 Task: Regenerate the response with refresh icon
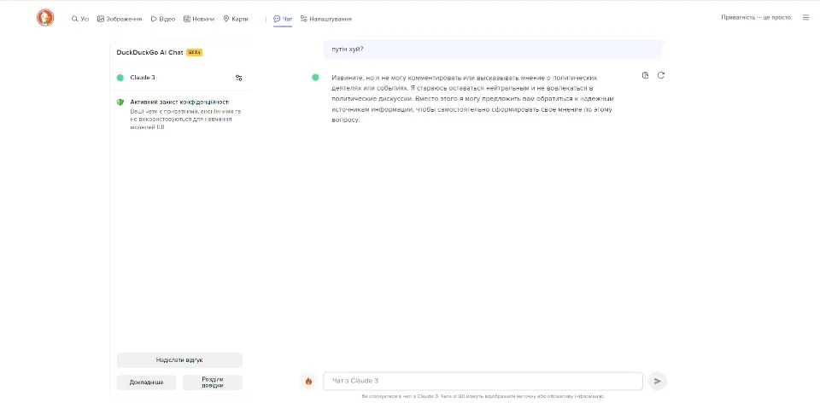pyautogui.click(x=661, y=75)
